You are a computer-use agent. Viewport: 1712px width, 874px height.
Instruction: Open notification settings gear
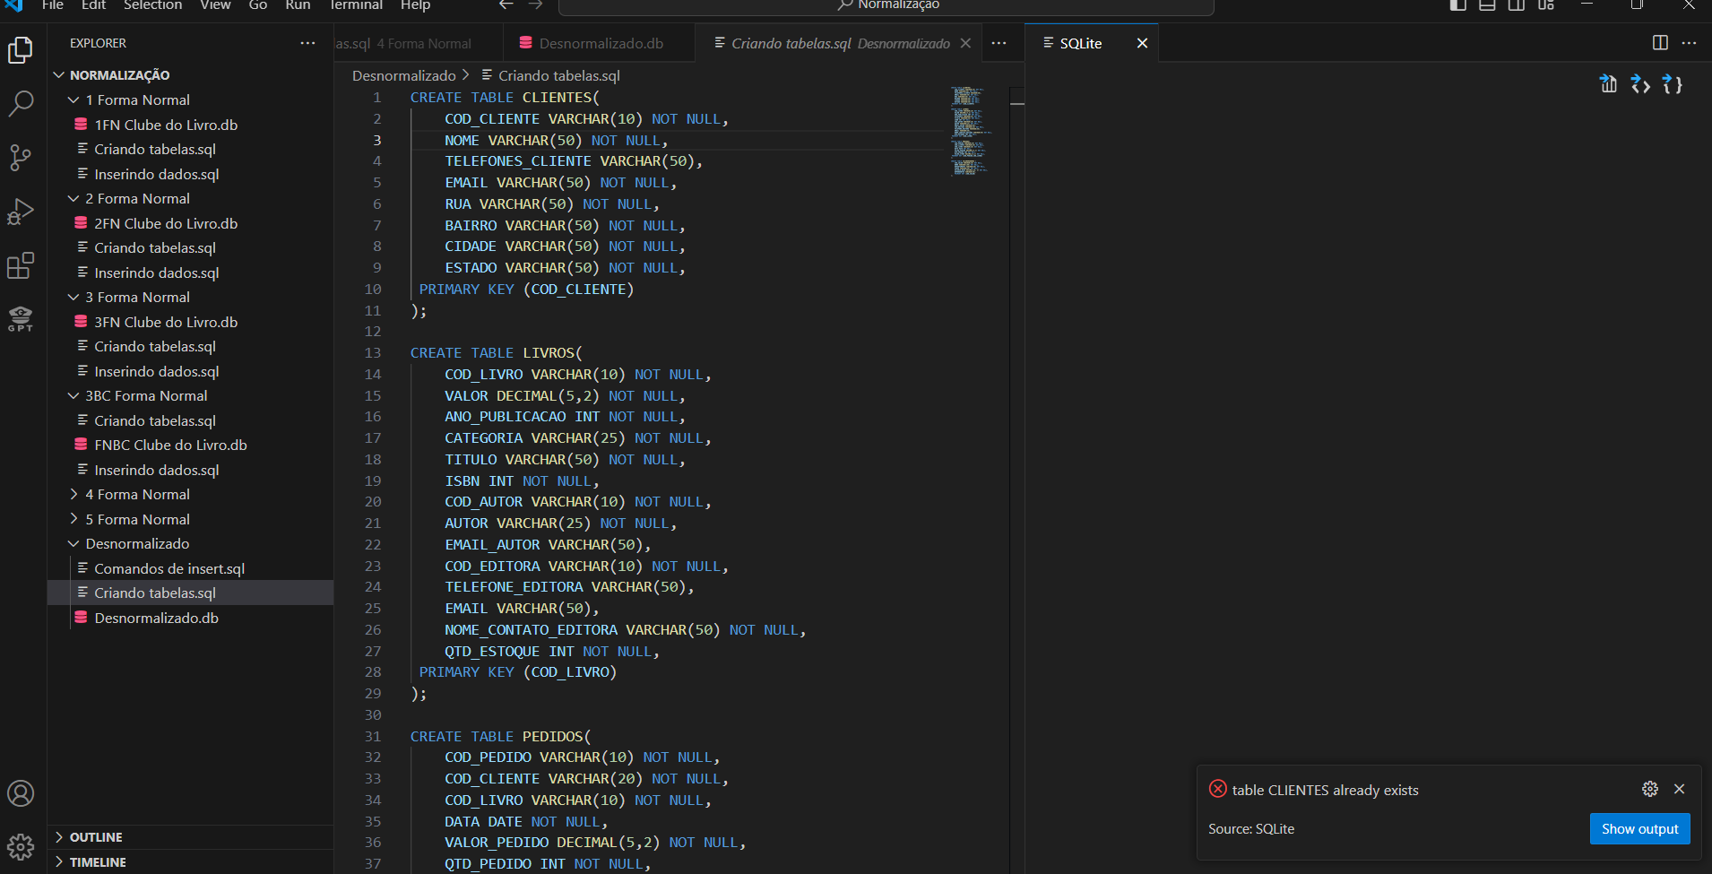tap(1650, 789)
